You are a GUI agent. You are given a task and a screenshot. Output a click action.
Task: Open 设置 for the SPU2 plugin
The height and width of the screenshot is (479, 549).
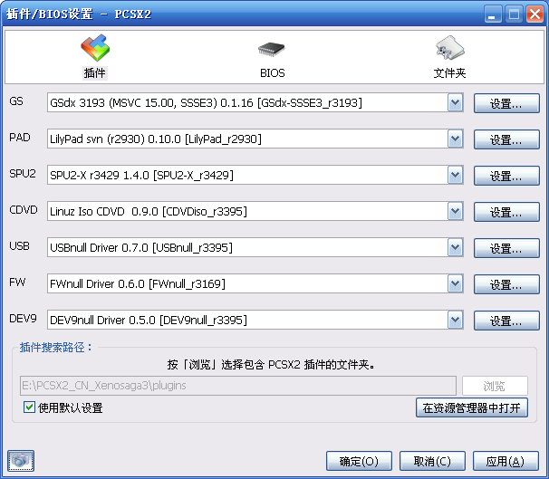506,176
